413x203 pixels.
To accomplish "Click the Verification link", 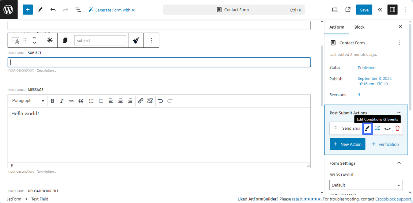I will (x=385, y=144).
